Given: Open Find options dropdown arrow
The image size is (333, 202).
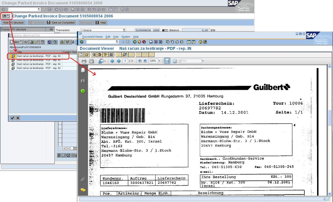Looking at the screenshot, I should 203,61.
